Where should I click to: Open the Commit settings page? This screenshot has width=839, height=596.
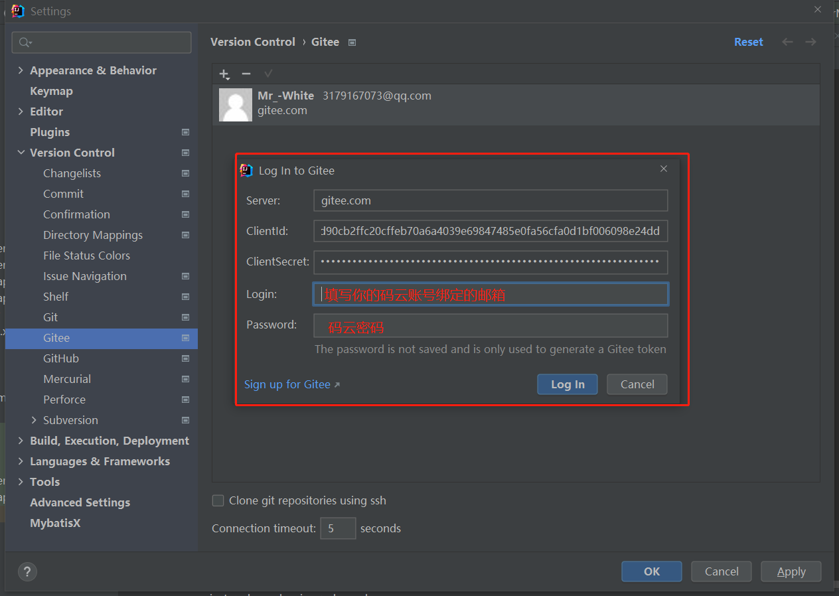click(63, 194)
